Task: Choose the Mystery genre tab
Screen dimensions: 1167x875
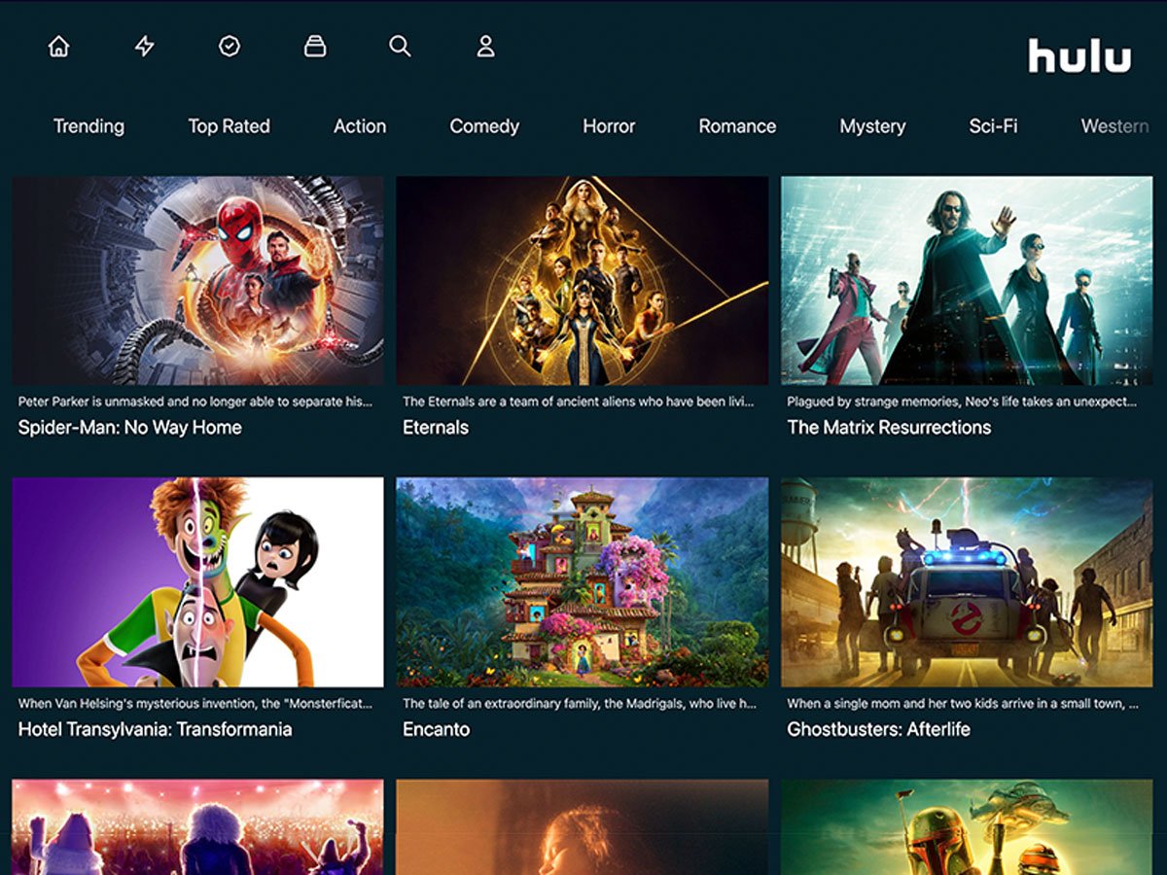Action: [x=872, y=126]
